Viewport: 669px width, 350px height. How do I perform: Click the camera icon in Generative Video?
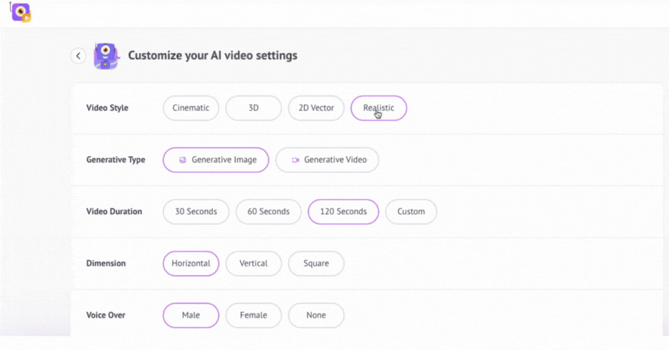(295, 160)
